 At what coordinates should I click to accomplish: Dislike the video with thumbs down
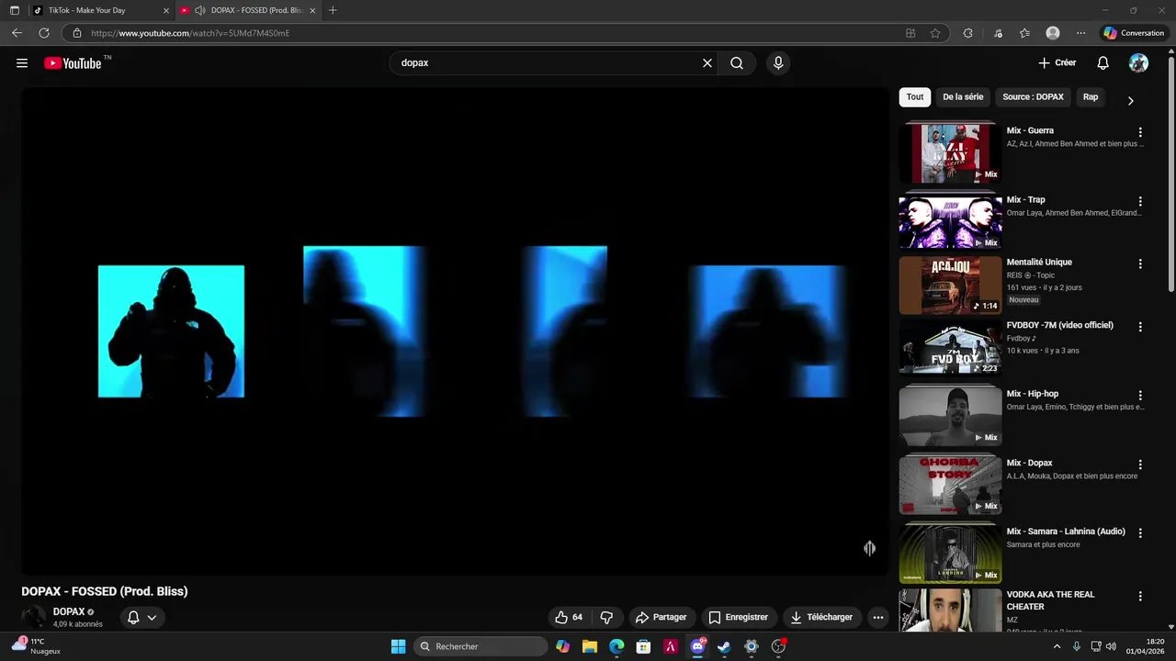(606, 617)
